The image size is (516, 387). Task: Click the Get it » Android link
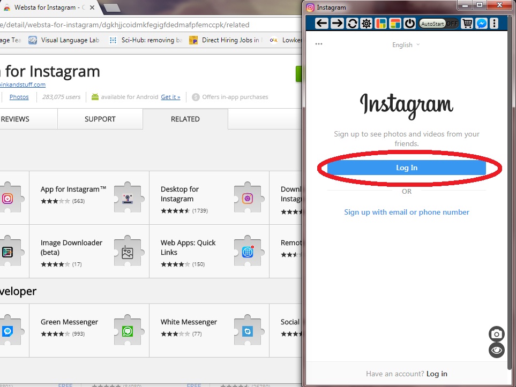(170, 97)
